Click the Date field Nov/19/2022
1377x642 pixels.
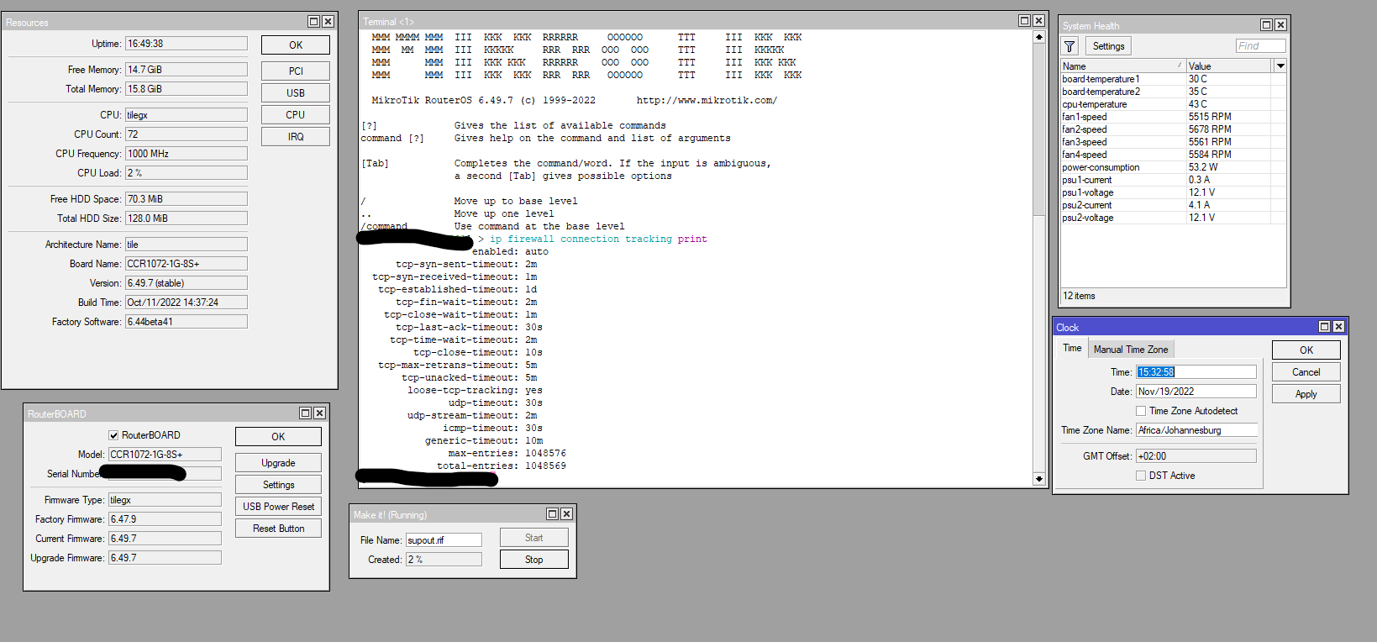click(x=1196, y=392)
